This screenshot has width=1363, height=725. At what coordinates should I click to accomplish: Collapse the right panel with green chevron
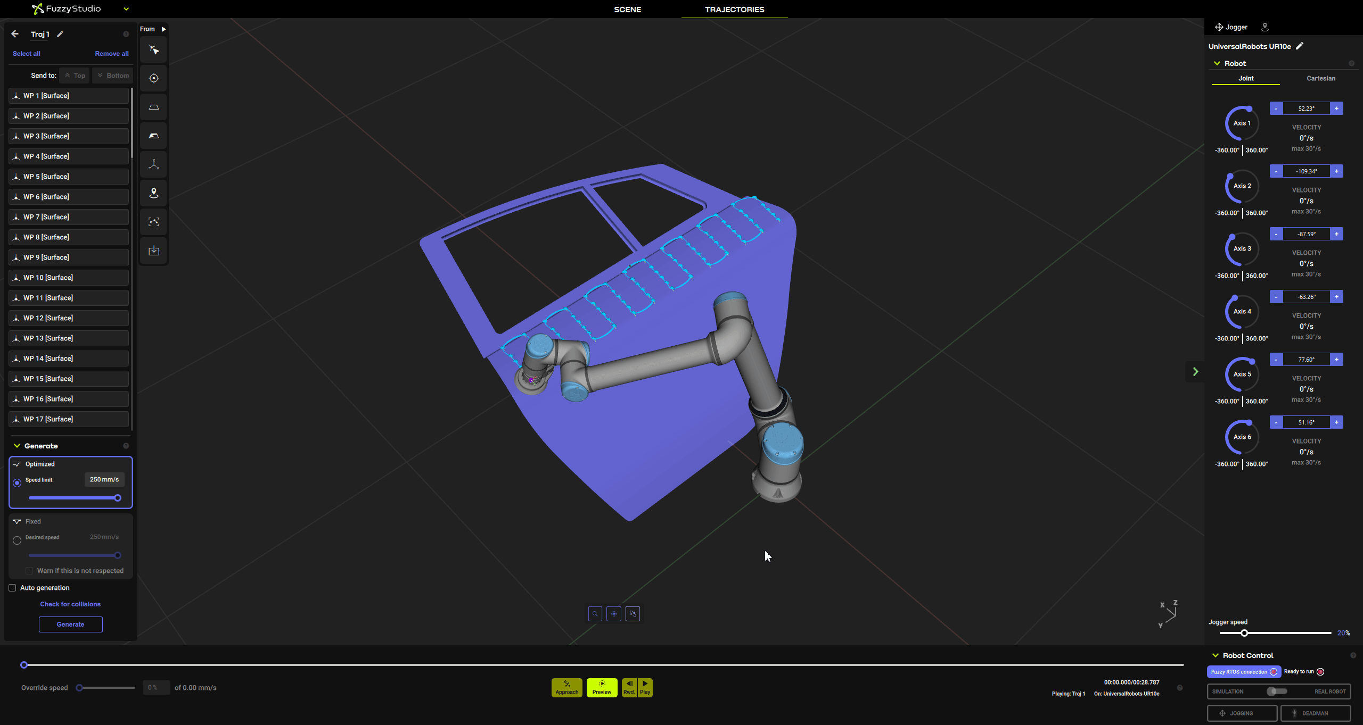1195,371
